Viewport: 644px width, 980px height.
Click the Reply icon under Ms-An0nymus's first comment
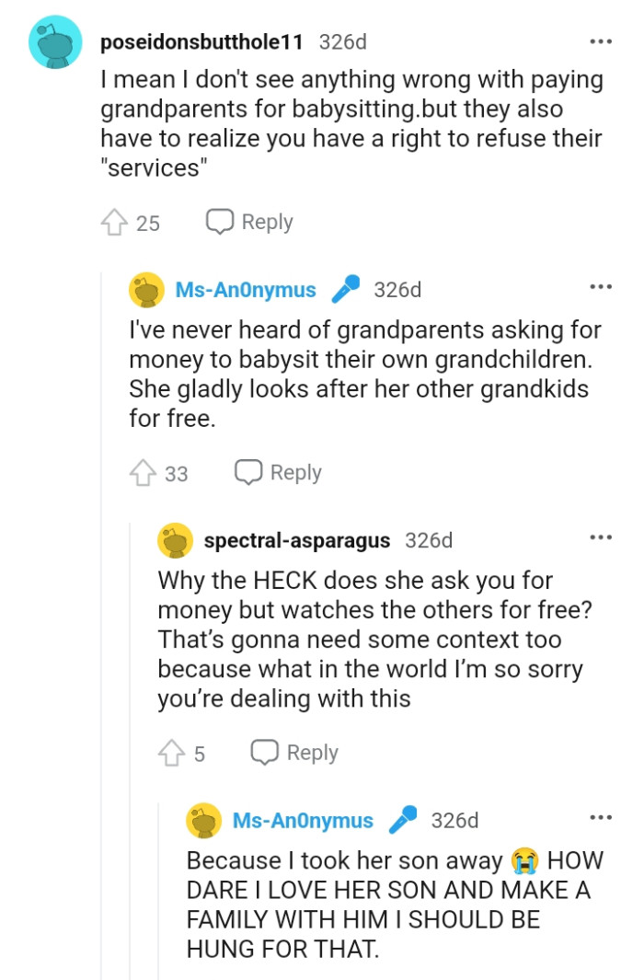pos(248,471)
